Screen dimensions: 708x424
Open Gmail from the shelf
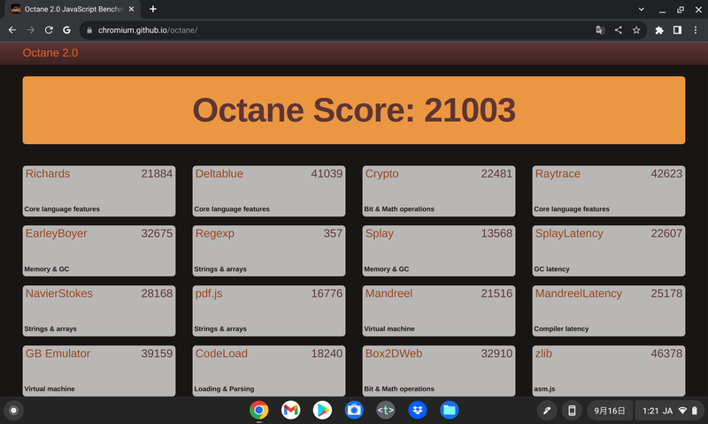tap(291, 411)
